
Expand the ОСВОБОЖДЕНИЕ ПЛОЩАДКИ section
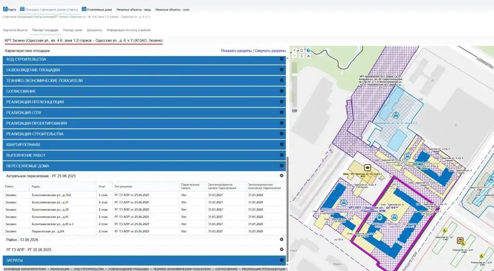[x=144, y=70]
